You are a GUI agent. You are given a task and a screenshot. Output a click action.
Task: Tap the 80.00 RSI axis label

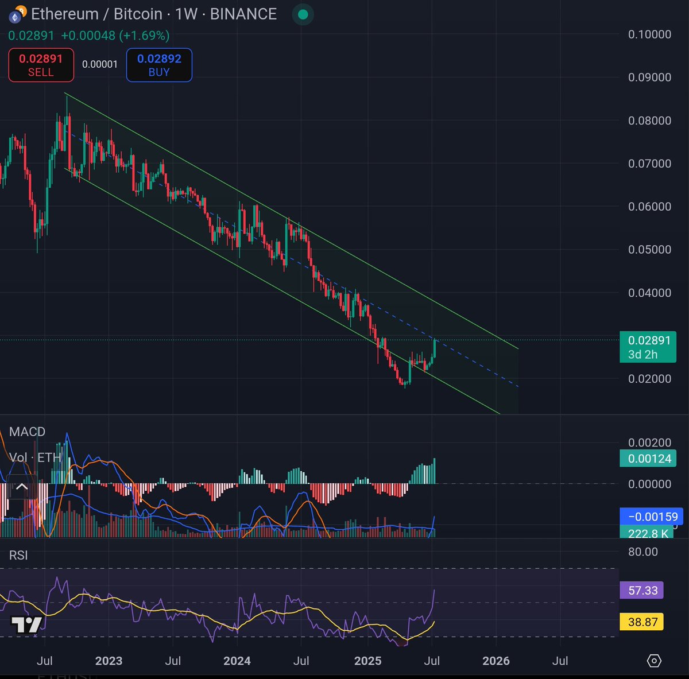point(642,552)
